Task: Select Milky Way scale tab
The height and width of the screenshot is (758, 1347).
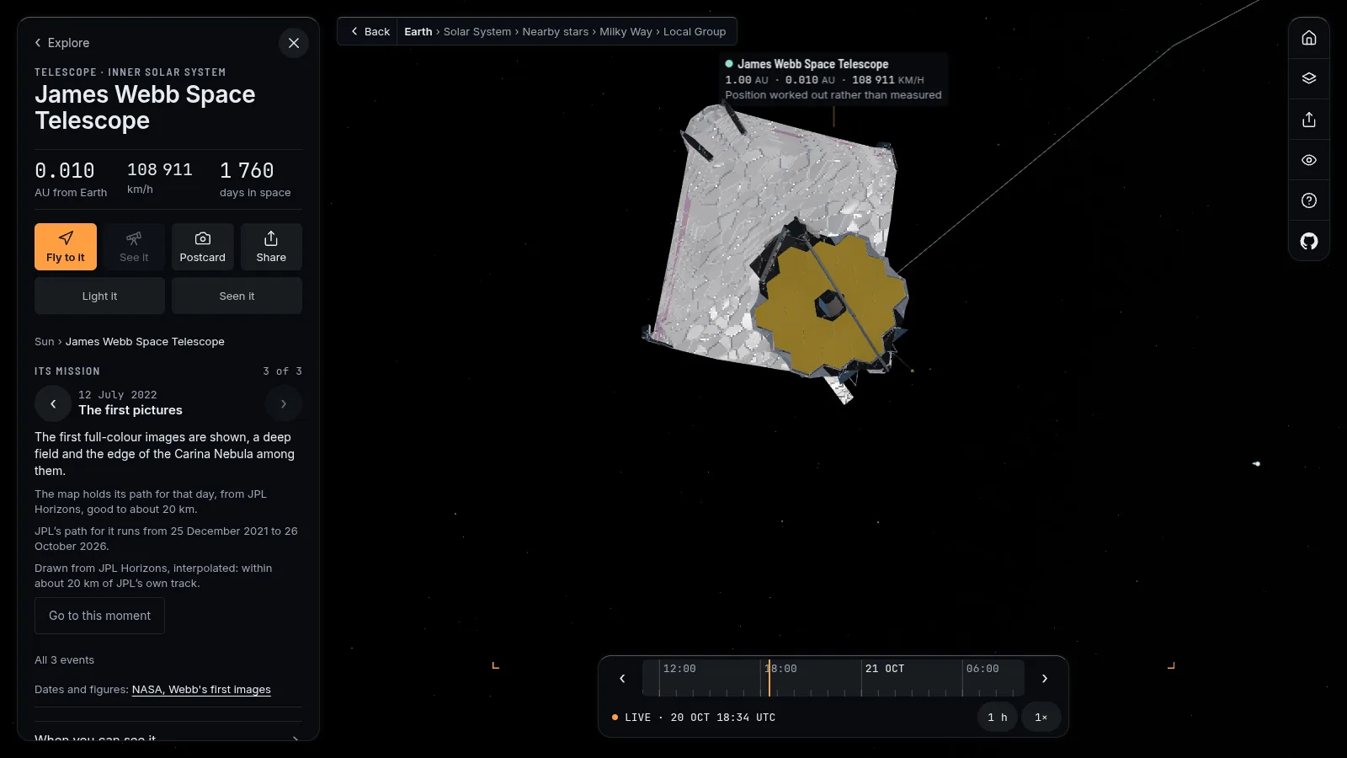Action: (626, 31)
